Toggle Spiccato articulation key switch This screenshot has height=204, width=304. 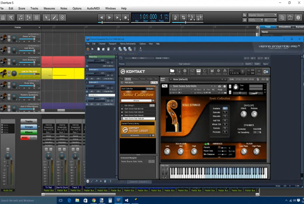(225, 112)
